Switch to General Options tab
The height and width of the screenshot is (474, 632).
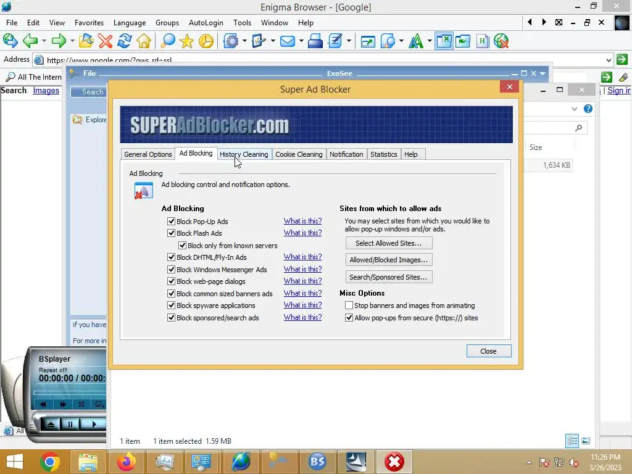point(148,154)
